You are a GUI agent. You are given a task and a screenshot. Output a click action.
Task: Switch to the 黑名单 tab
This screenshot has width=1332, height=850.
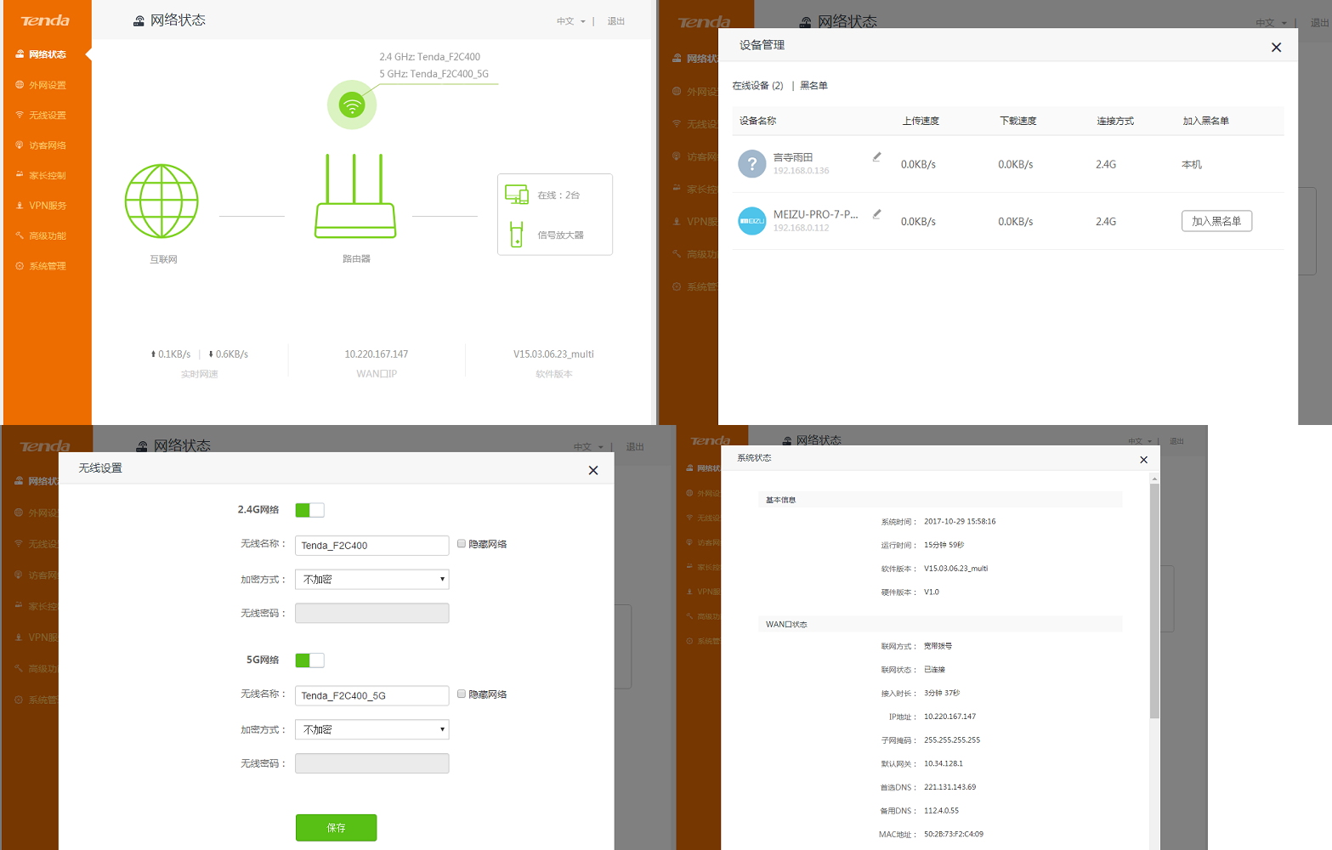(813, 86)
